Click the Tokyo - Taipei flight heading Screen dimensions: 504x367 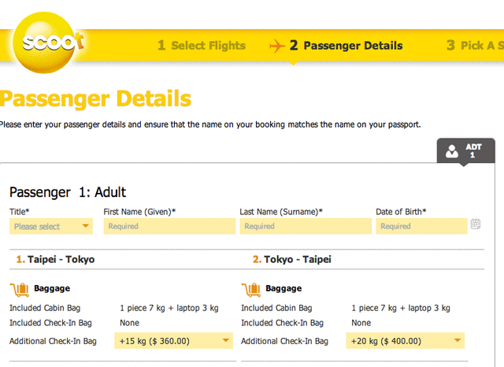[x=292, y=259]
